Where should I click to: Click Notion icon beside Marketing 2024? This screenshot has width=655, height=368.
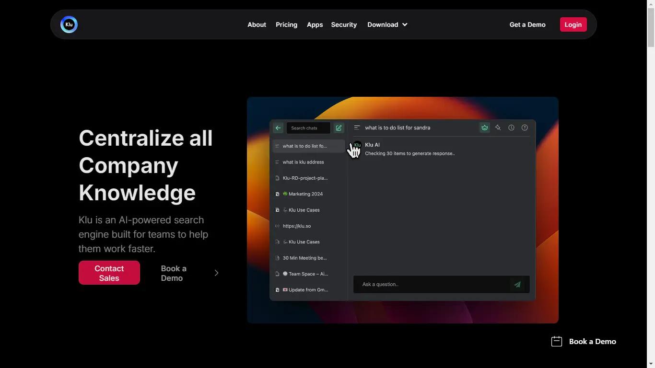277,194
